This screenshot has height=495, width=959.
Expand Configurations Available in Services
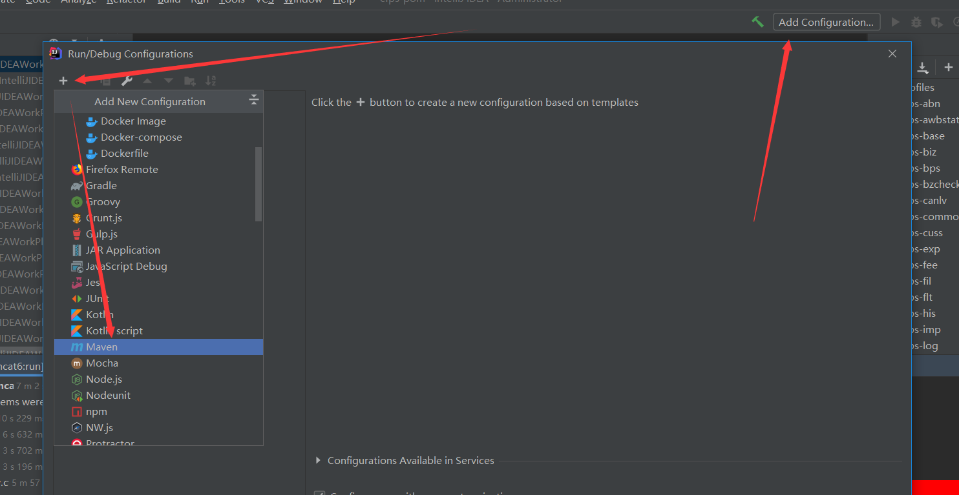(x=318, y=460)
